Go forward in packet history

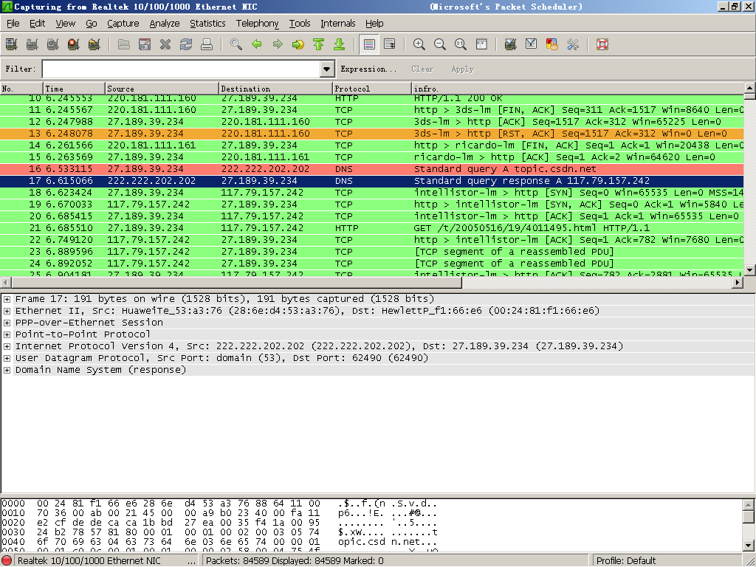point(278,44)
